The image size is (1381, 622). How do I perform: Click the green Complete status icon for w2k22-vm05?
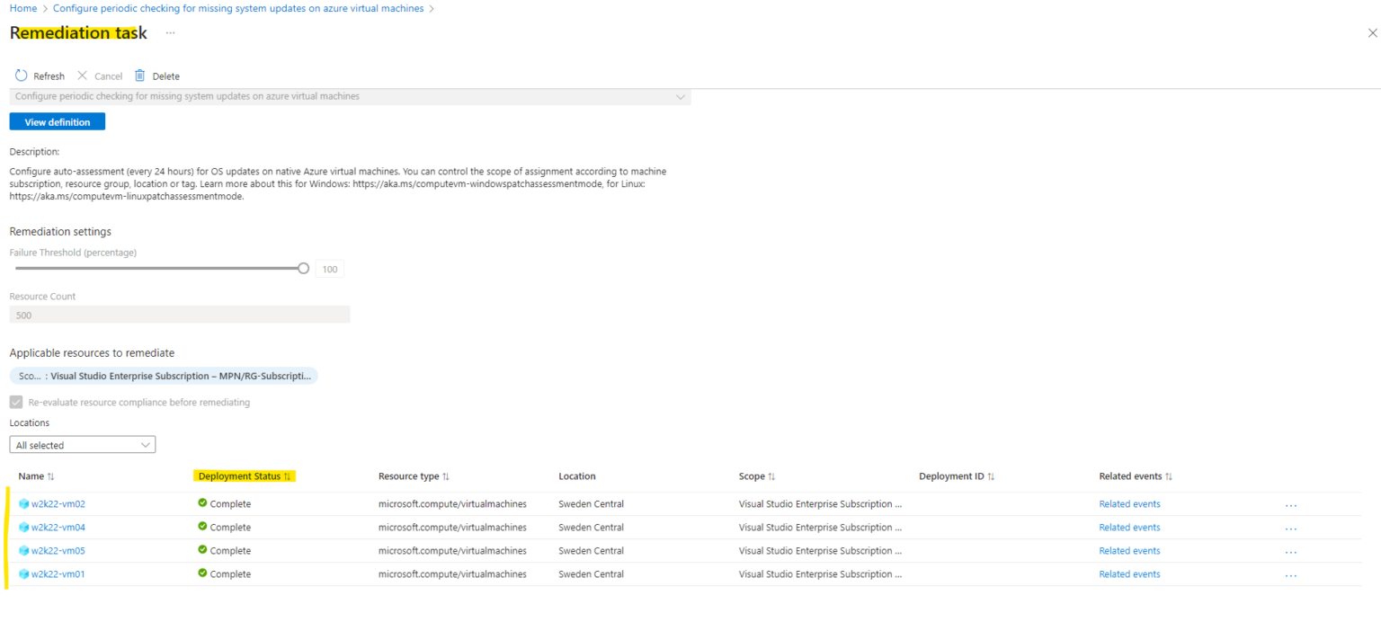point(202,550)
